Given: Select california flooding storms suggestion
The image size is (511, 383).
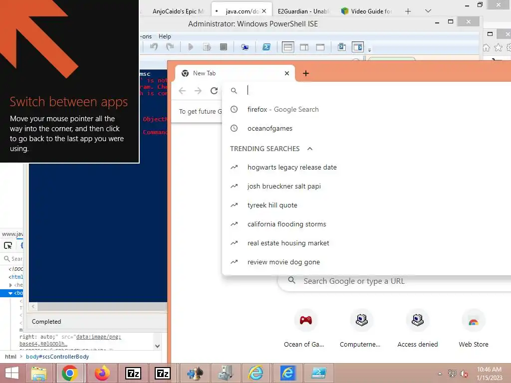Looking at the screenshot, I should 366,224.
